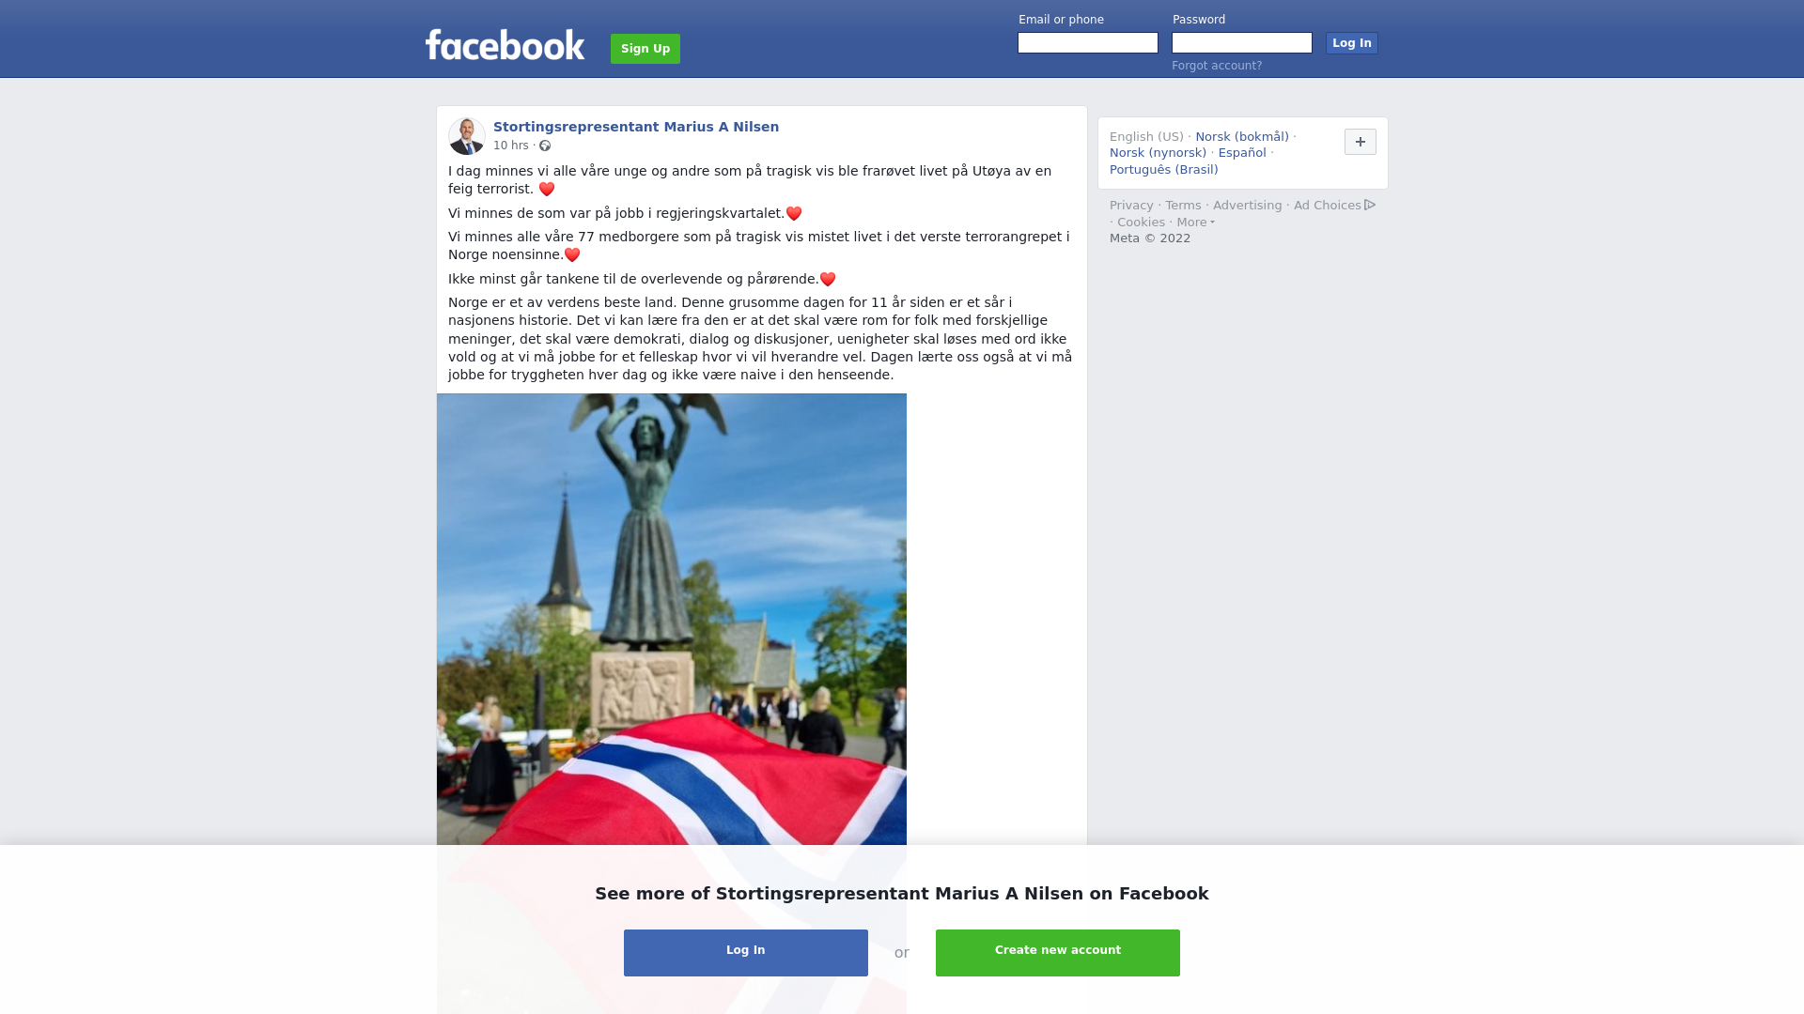Click the plus icon for more languages

(1360, 142)
